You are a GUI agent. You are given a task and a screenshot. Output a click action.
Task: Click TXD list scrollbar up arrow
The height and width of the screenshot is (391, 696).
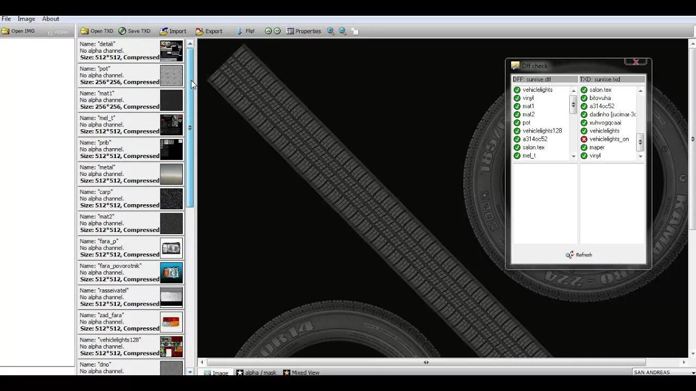640,90
